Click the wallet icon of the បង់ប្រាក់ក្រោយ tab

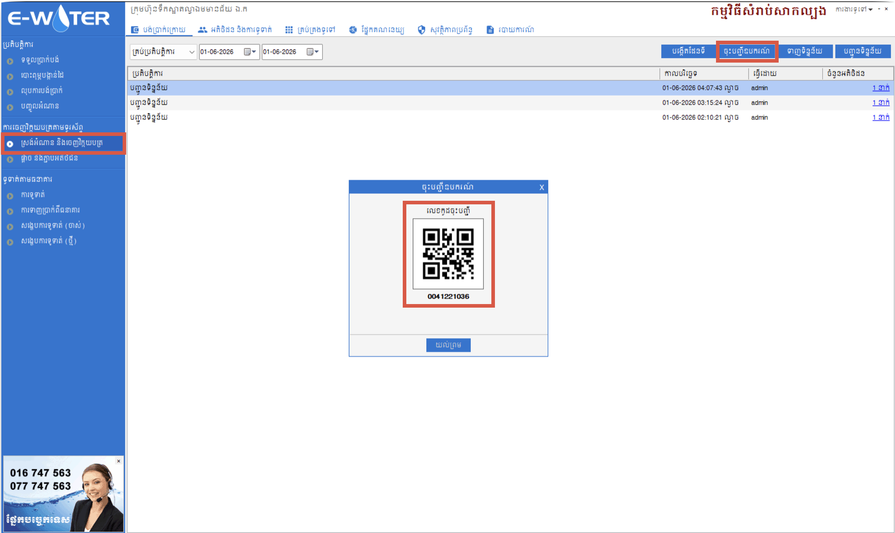point(135,30)
